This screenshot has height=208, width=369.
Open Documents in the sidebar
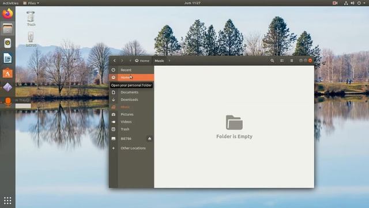[131, 92]
